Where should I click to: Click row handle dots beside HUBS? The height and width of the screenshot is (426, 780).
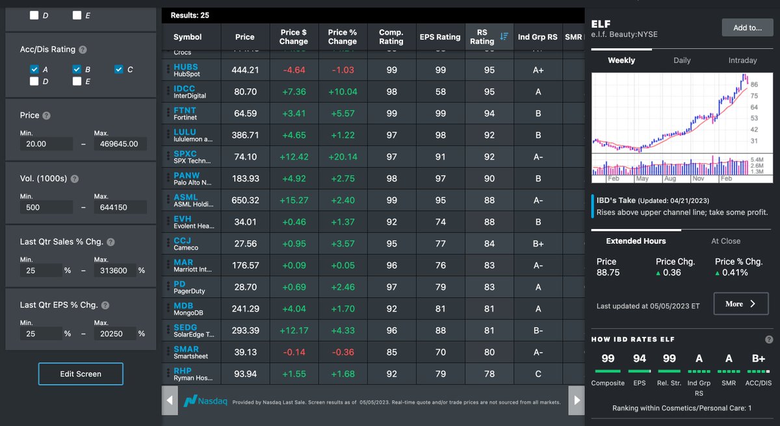(x=168, y=70)
